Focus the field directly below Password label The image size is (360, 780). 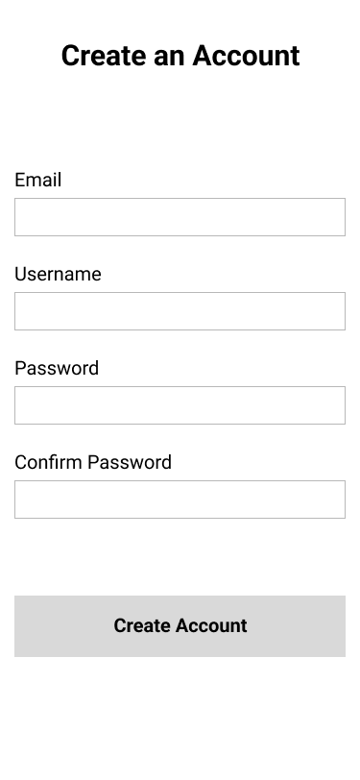(180, 405)
